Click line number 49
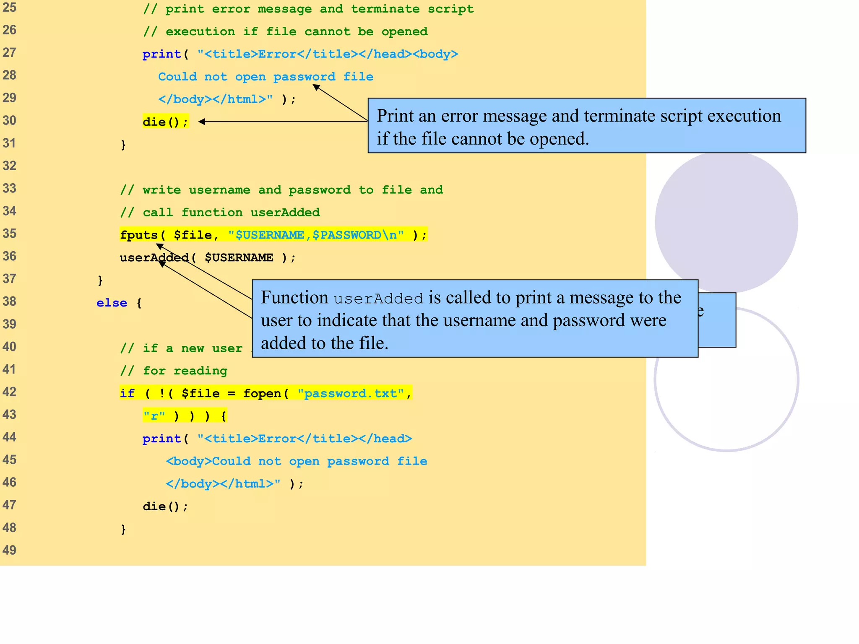 pyautogui.click(x=10, y=550)
